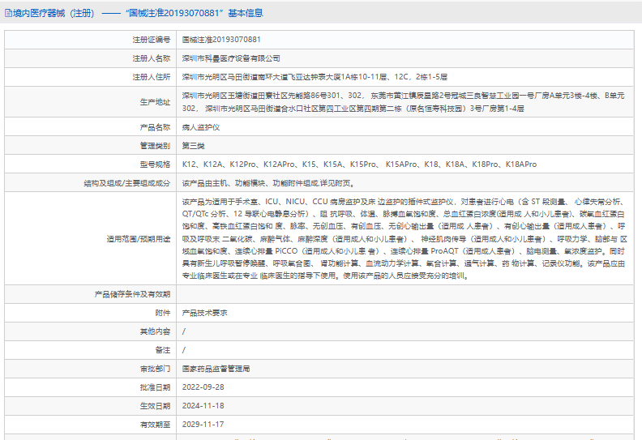This screenshot has width=642, height=440.
Task: Click the 结构及组成/主要组成成分 label
Action: pos(127,183)
